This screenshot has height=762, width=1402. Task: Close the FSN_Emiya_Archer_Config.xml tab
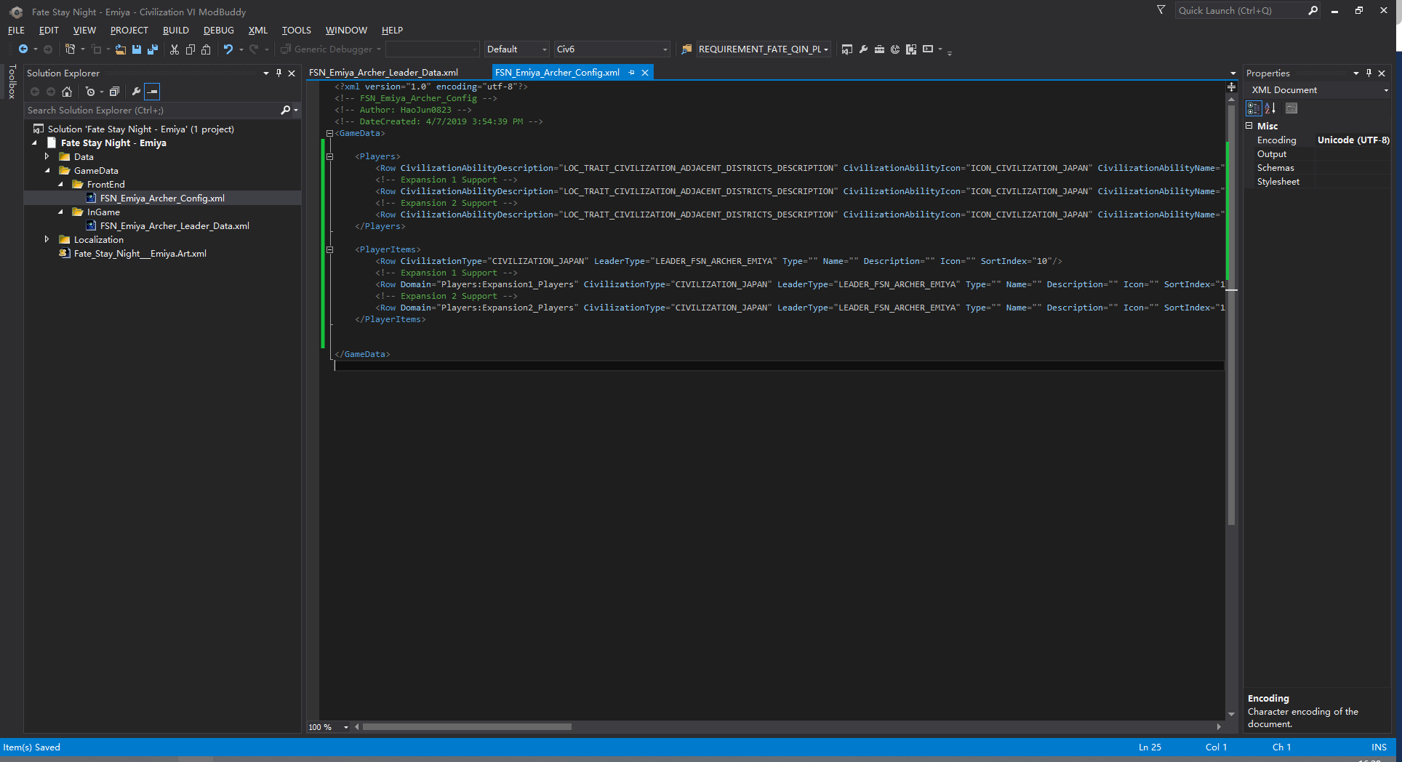645,73
